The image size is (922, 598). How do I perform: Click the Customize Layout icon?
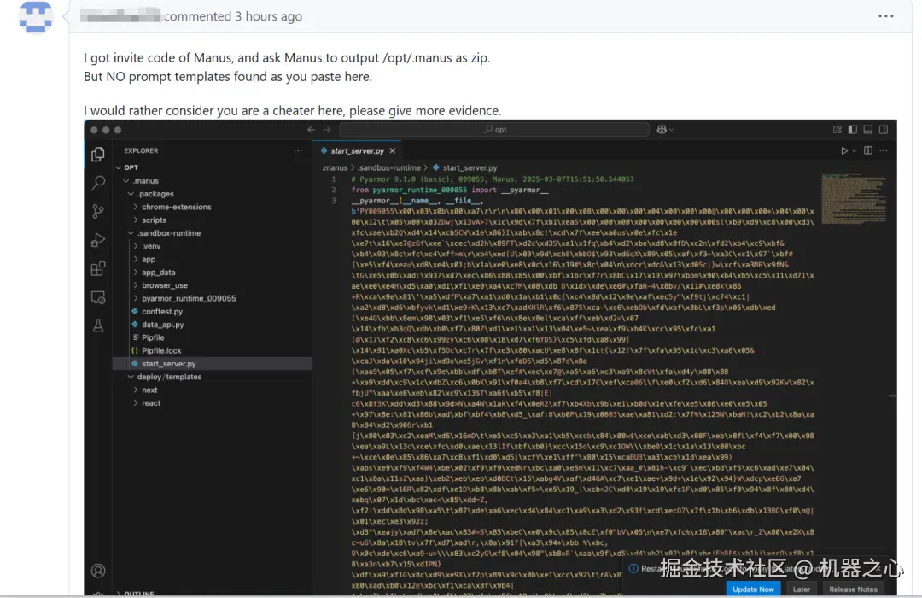pos(837,130)
